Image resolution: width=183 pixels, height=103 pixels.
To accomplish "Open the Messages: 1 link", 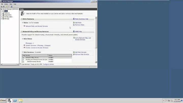I will 29,43.
